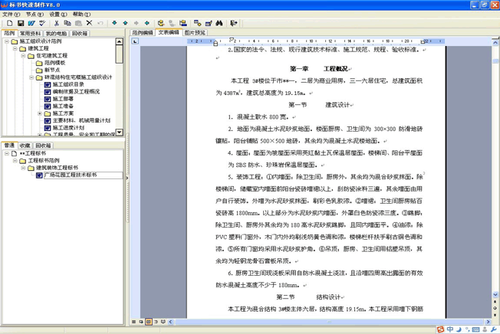Click the Sogou input method tray icon
500x334 pixels.
click(x=441, y=329)
